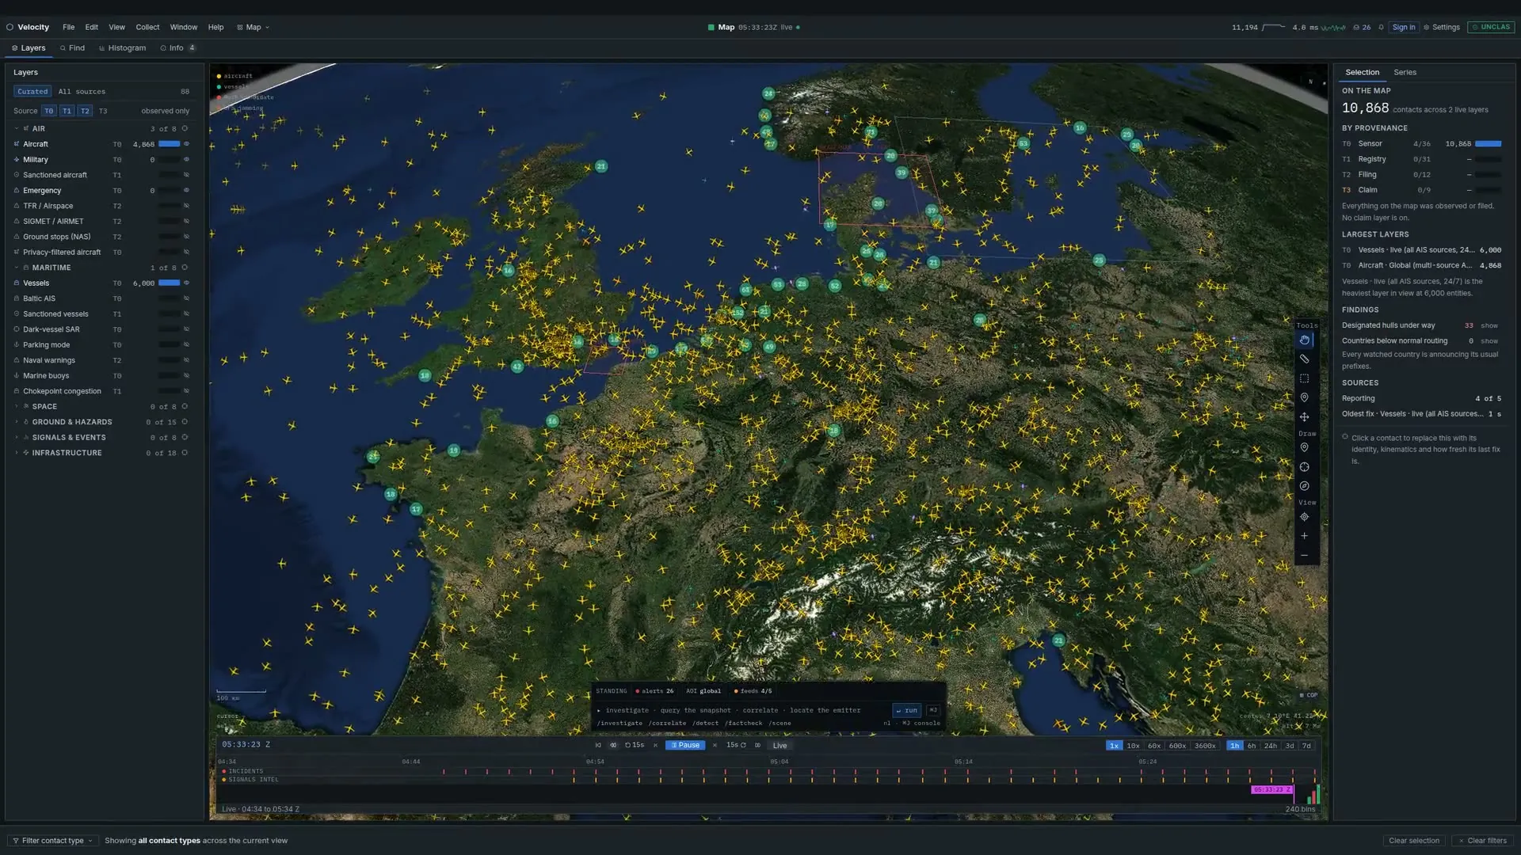Screen dimensions: 1521x855
Task: Click the Pause playback button
Action: (685, 745)
